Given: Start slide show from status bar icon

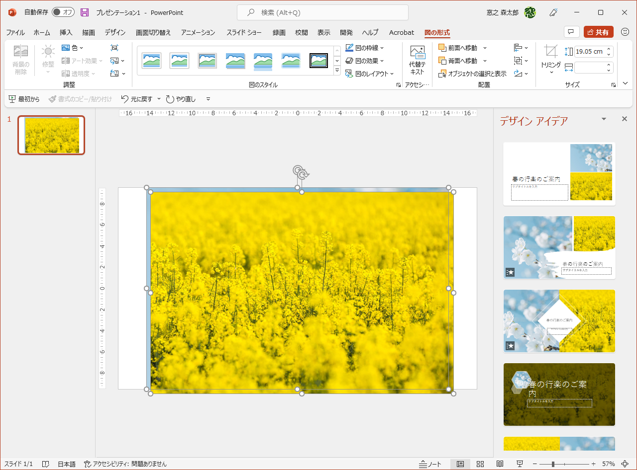Looking at the screenshot, I should click(520, 464).
